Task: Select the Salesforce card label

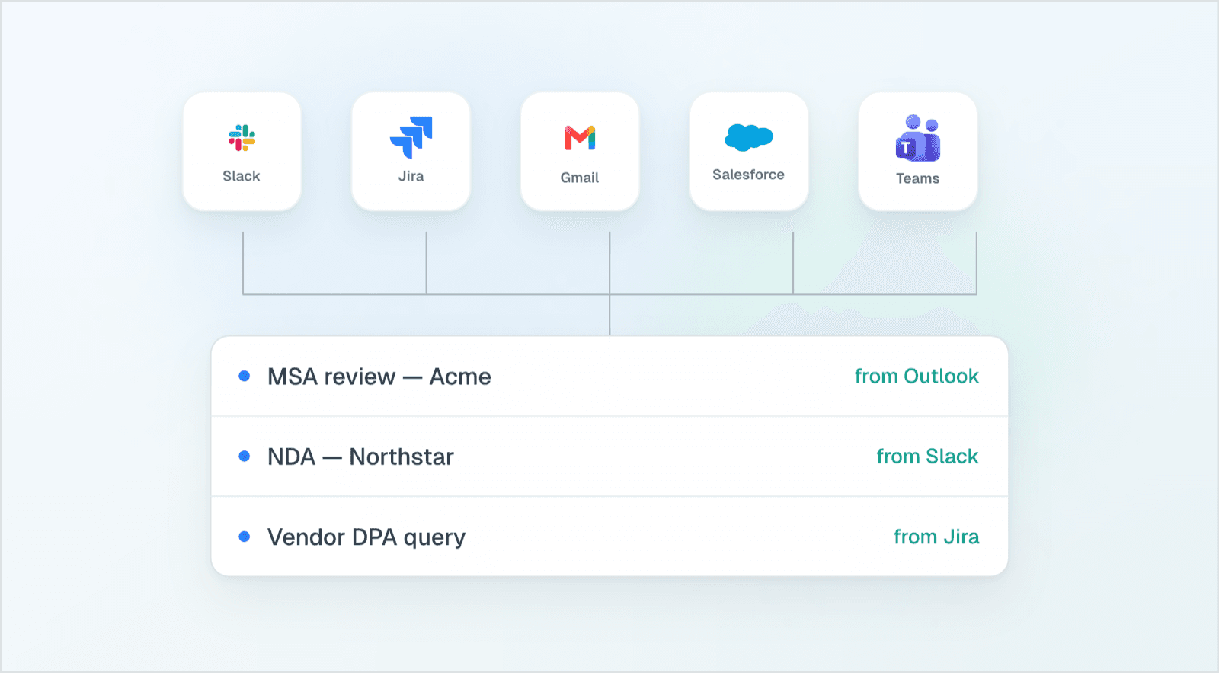Action: [749, 175]
